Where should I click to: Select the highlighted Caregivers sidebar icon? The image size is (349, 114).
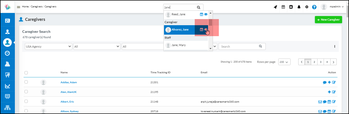(7, 42)
